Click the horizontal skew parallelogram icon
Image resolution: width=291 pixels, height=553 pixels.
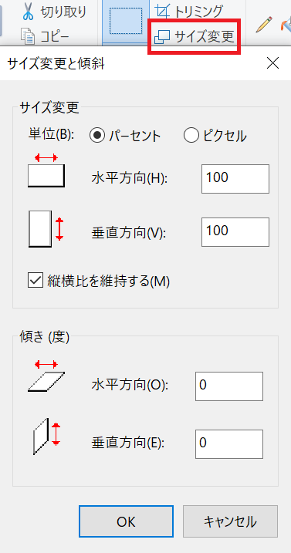46,376
